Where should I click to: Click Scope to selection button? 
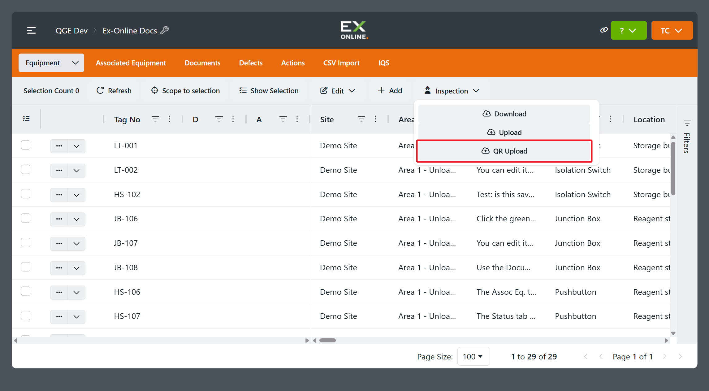point(185,91)
